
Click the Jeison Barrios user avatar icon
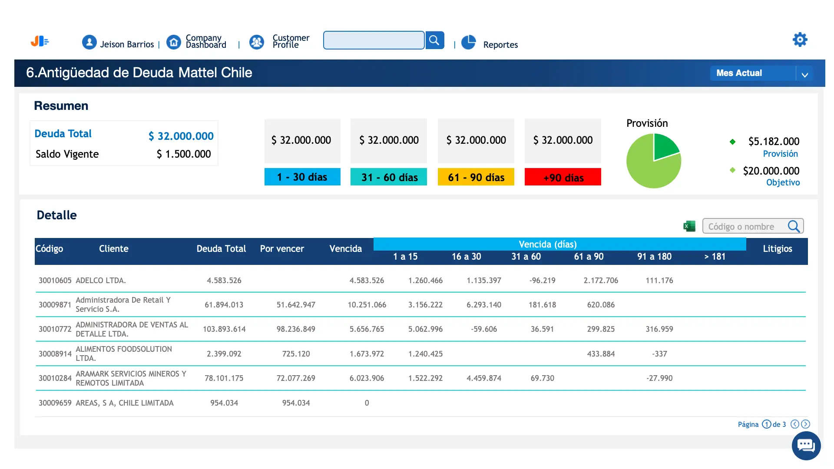[89, 42]
